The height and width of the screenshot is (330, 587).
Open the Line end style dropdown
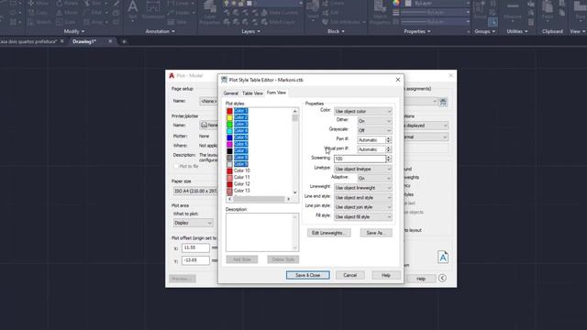(363, 198)
